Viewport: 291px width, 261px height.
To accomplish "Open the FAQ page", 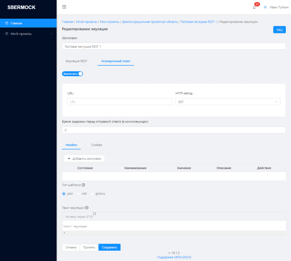I will (279, 29).
